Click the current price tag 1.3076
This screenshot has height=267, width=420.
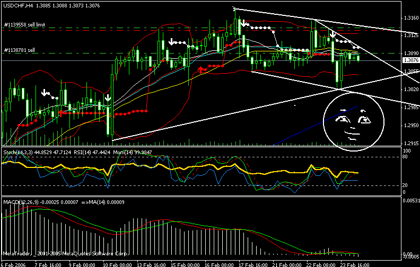tap(411, 60)
